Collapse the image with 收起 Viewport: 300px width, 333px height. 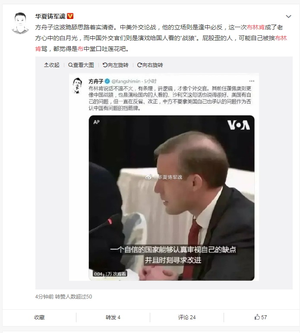[52, 65]
